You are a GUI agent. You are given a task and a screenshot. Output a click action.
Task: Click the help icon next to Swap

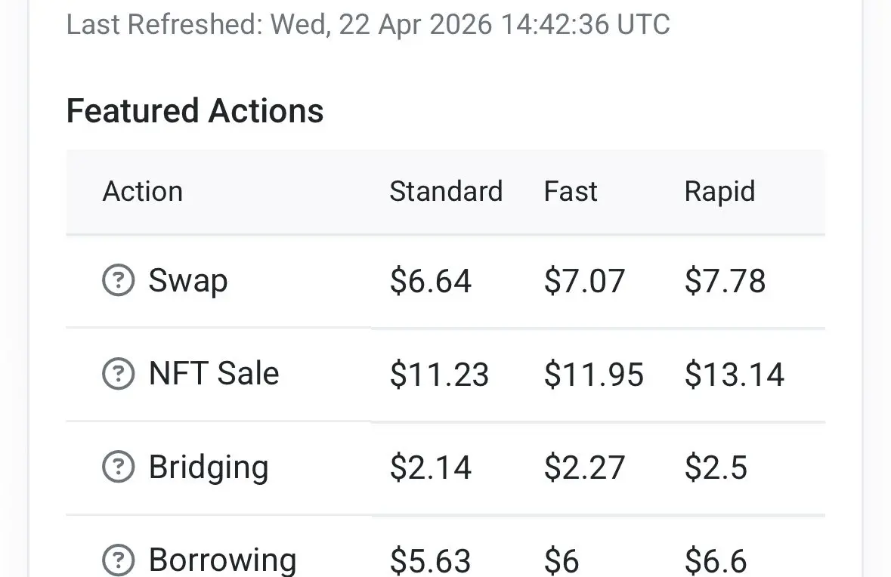(118, 281)
